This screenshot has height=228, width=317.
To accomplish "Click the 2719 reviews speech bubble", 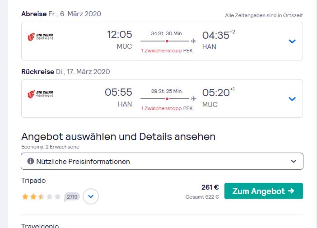I will [72, 197].
